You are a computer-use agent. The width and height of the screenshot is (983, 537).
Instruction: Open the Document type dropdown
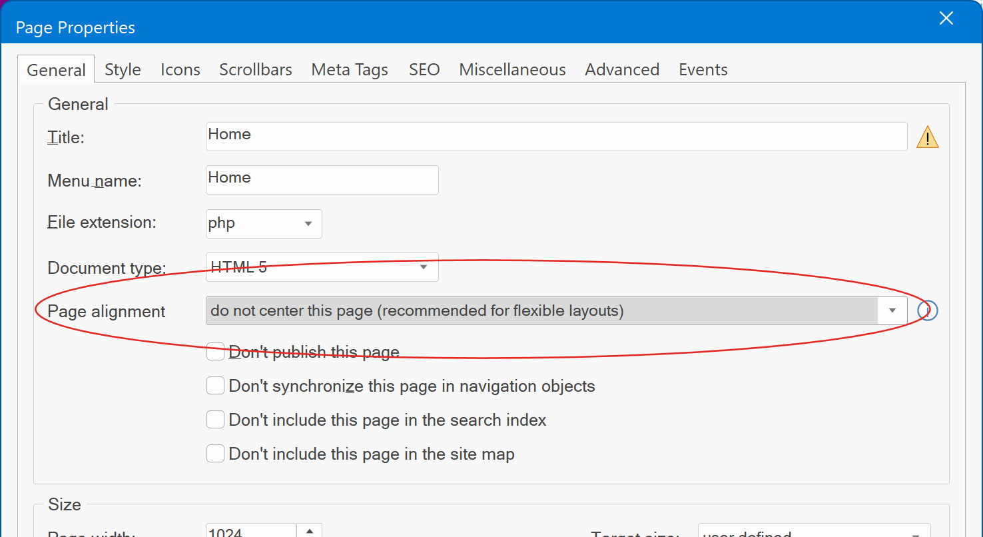[322, 267]
